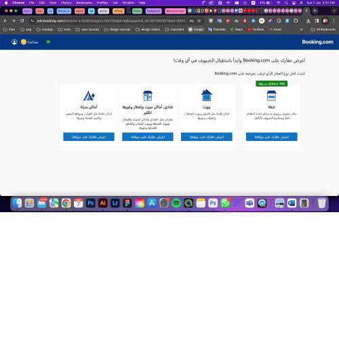
Task: Open App Store from the dock
Action: pyautogui.click(x=152, y=203)
